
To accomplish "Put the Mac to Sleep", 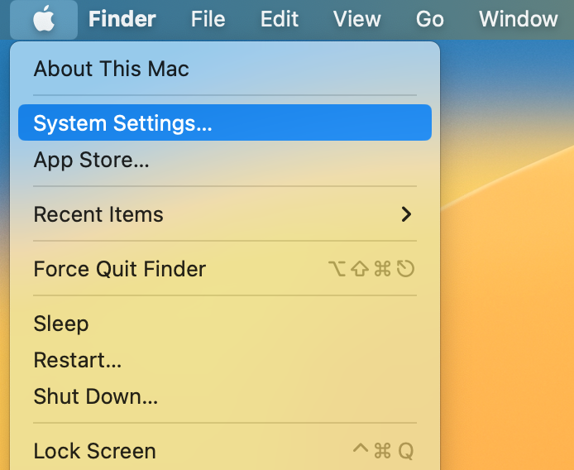I will pyautogui.click(x=225, y=324).
